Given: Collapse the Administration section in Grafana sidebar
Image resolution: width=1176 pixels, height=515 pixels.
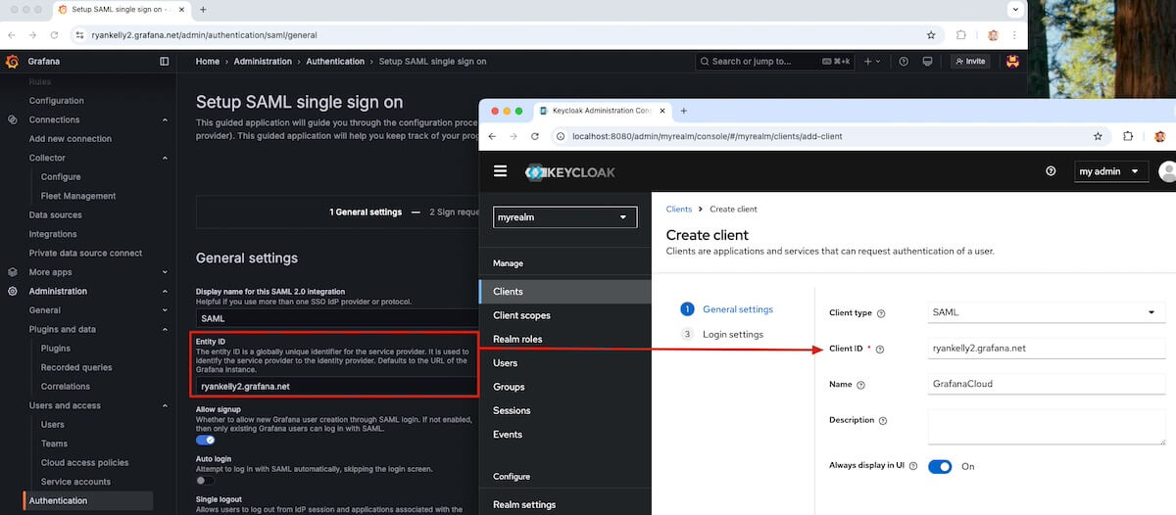Looking at the screenshot, I should tap(164, 291).
